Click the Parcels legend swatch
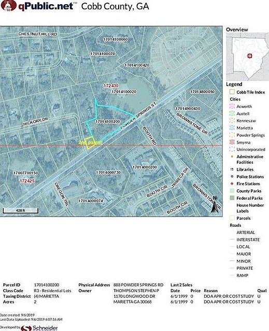This screenshot has height=331, width=269. pos(232,218)
